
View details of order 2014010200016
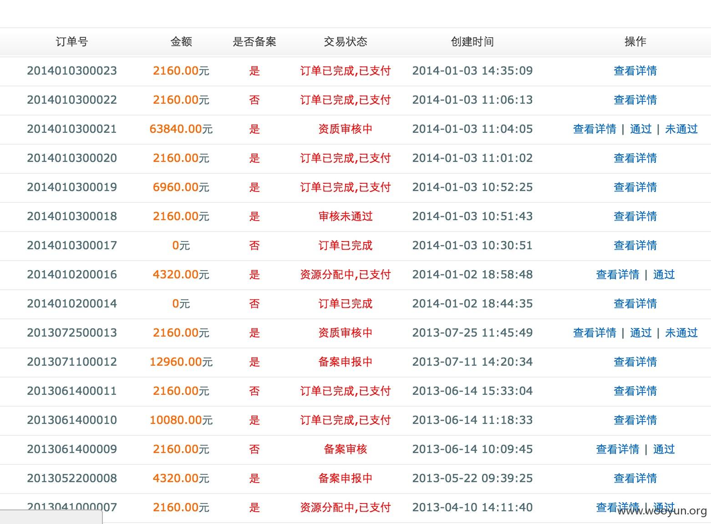[618, 275]
